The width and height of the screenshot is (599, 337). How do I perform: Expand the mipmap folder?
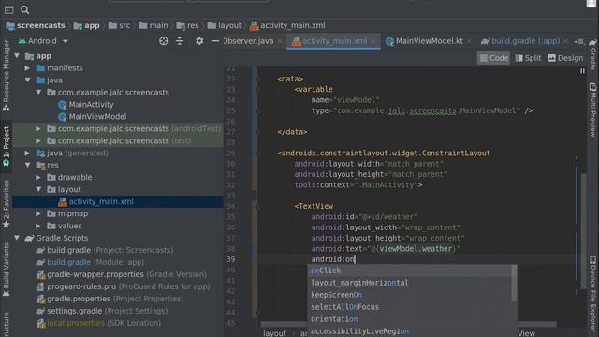point(38,213)
